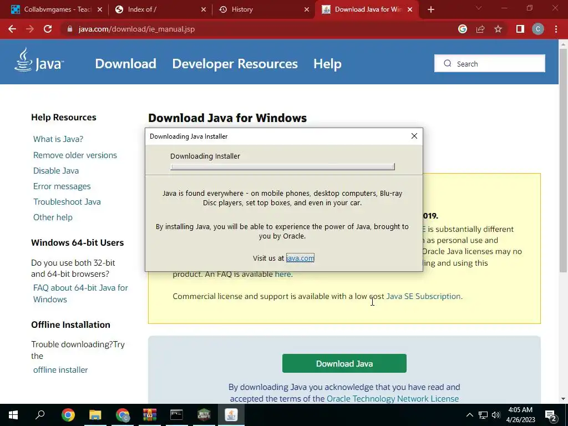Viewport: 568px width, 426px height.
Task: Open Troubleshoot Java link
Action: 67,202
